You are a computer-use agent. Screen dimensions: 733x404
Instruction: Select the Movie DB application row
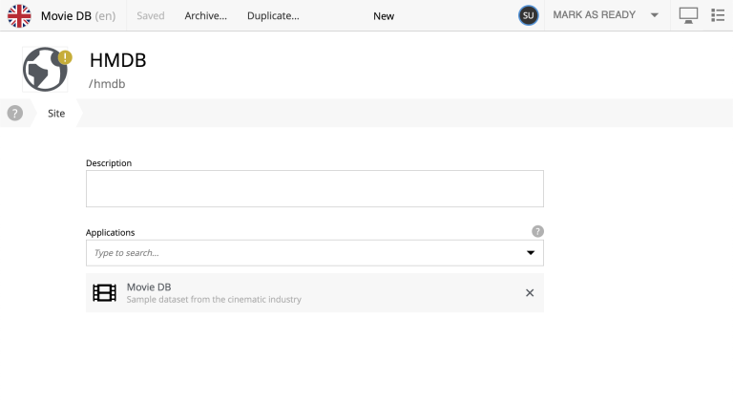[x=315, y=292]
